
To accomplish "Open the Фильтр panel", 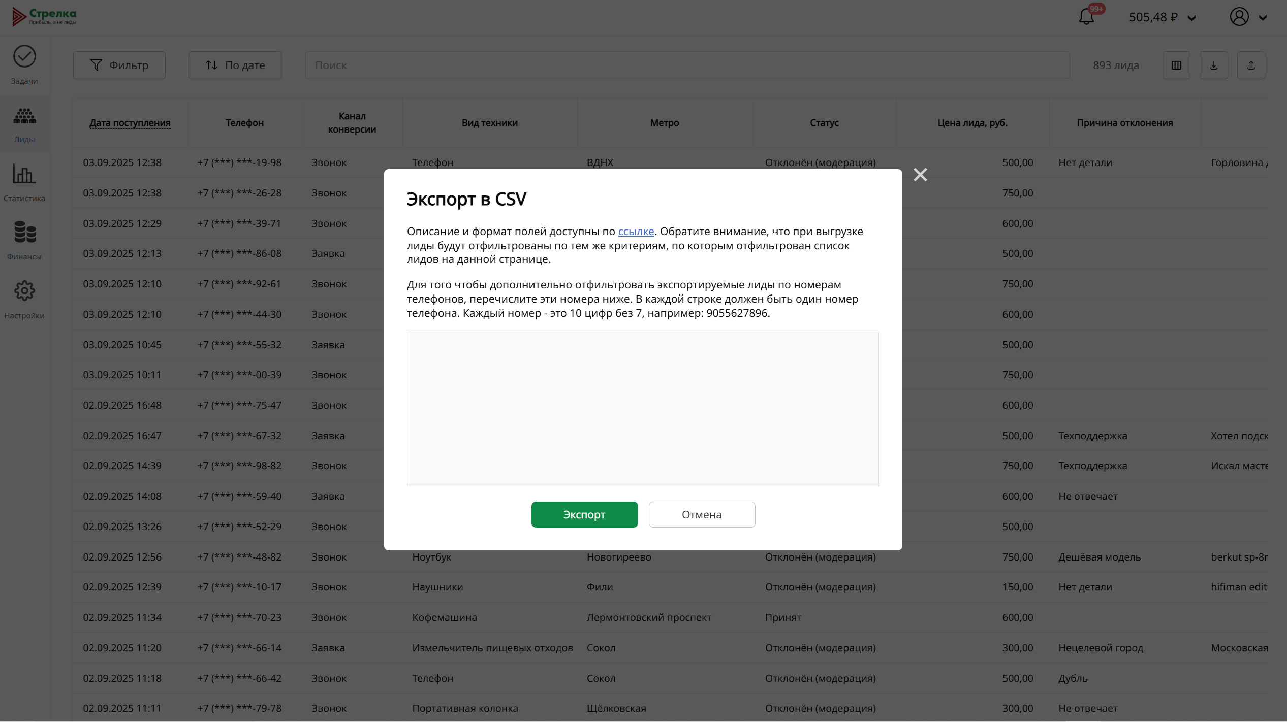I will pyautogui.click(x=119, y=65).
